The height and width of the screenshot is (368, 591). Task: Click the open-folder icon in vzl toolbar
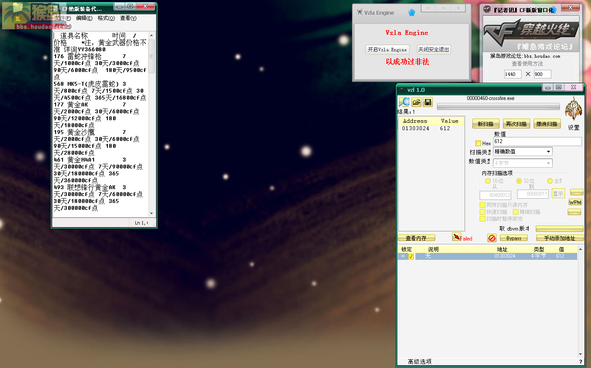[416, 102]
